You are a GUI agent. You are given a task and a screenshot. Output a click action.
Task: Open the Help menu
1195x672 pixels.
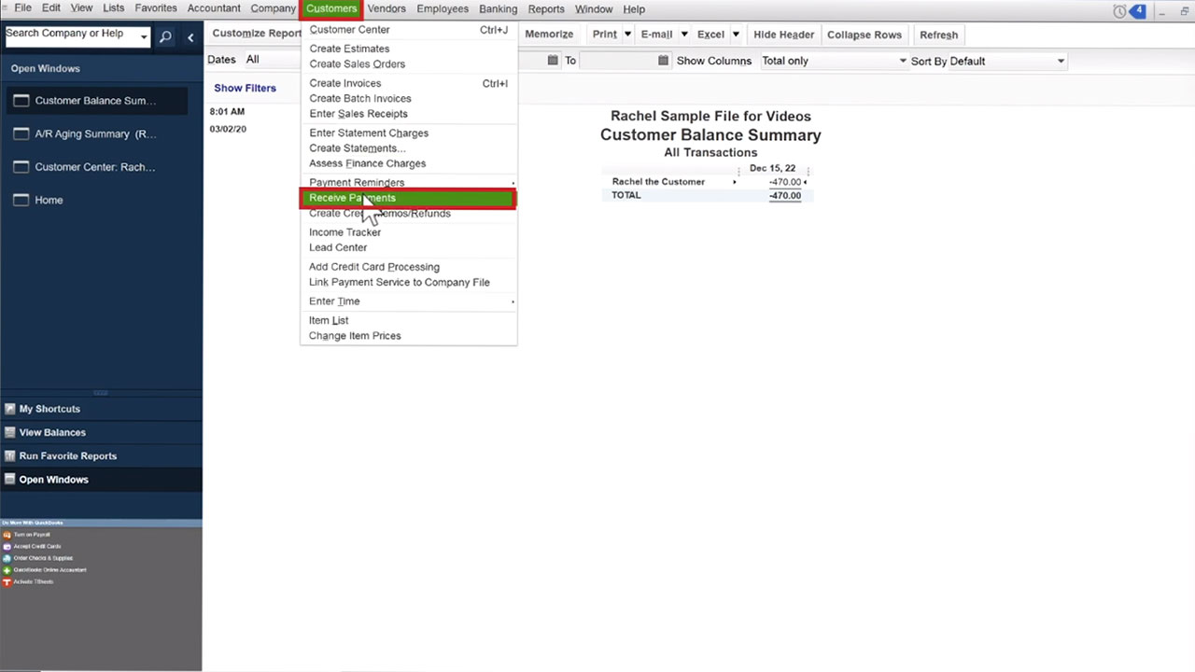(634, 9)
